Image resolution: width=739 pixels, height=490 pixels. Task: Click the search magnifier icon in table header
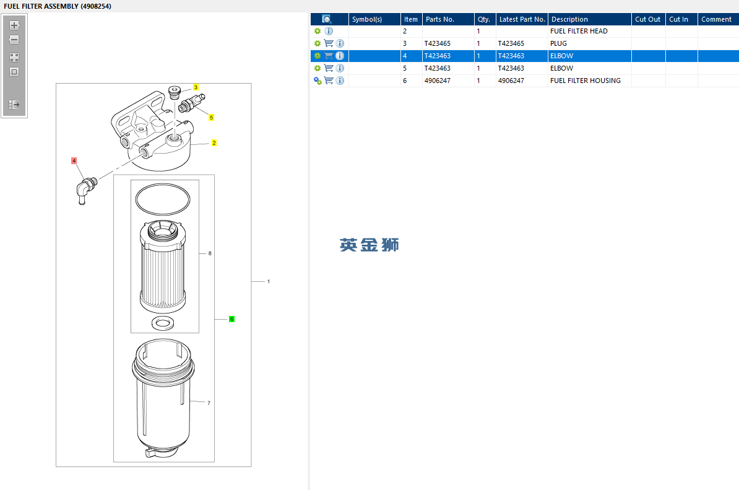(327, 19)
